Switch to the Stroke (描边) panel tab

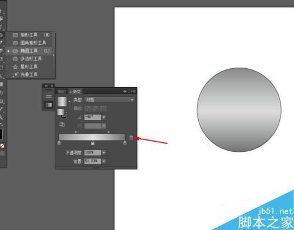62,92
